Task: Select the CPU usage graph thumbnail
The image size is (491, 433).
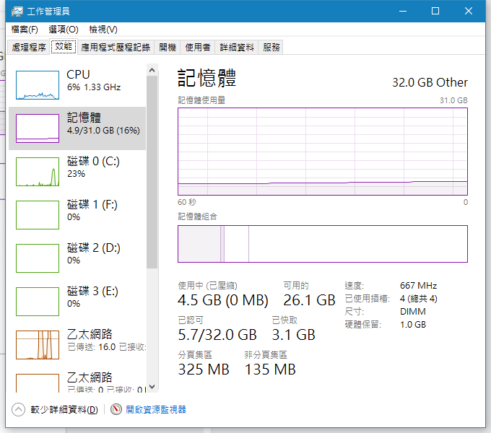Action: tap(38, 85)
